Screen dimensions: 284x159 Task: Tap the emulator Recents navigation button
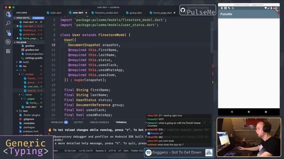(x=266, y=112)
